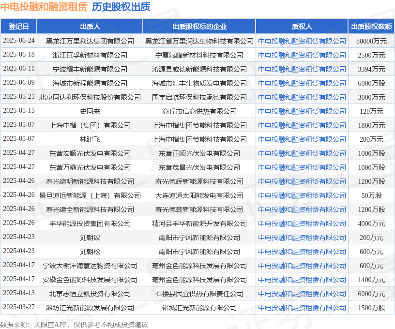Click the amount 50万股
The image size is (395, 329).
click(372, 195)
